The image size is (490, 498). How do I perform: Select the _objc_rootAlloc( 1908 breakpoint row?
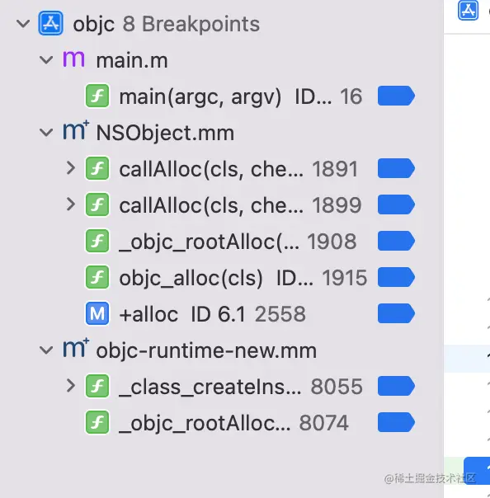(221, 241)
